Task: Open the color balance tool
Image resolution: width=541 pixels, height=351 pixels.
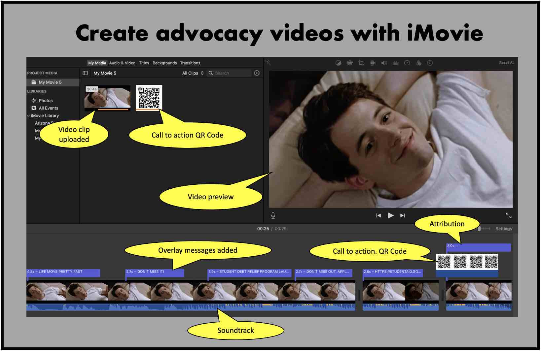Action: (338, 63)
